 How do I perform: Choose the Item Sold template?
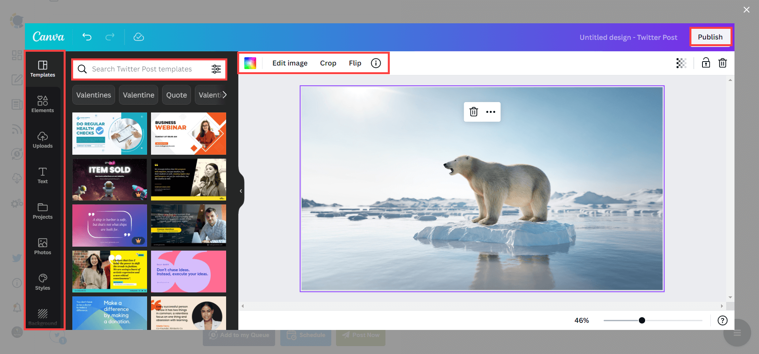tap(110, 180)
